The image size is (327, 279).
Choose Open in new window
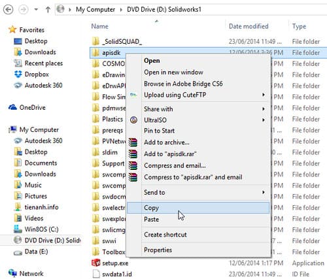173,72
